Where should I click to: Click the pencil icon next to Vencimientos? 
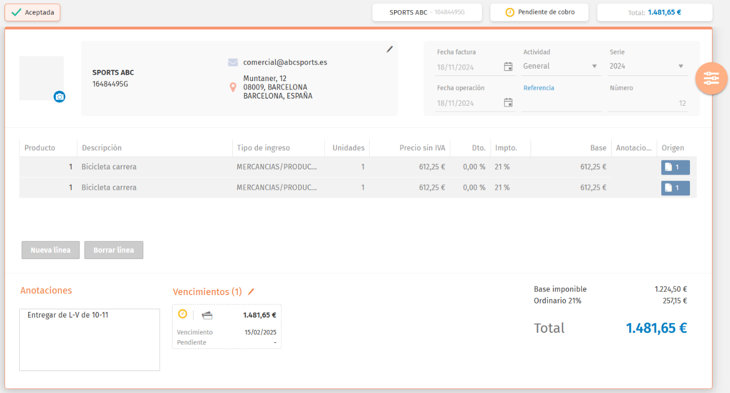click(251, 292)
